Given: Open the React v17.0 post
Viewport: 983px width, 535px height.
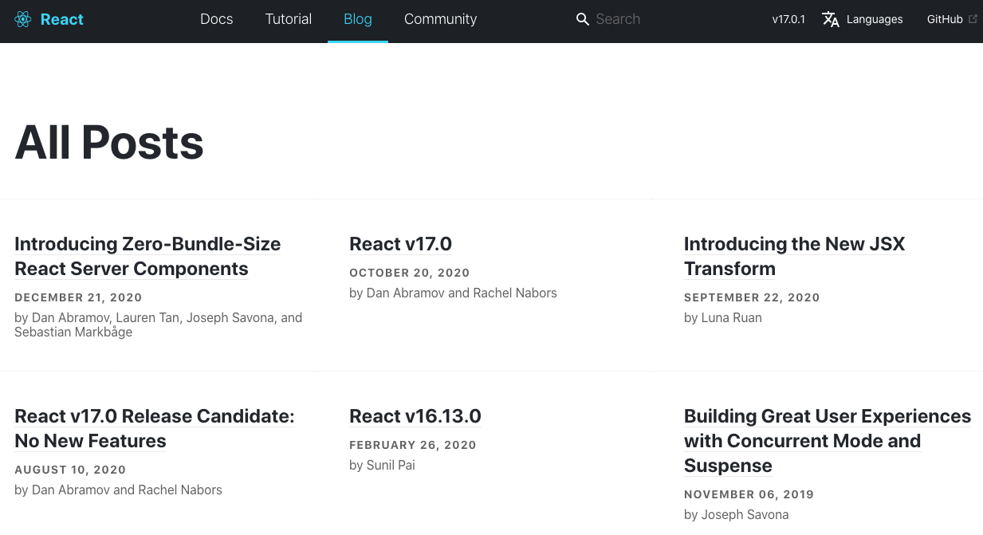Looking at the screenshot, I should pyautogui.click(x=400, y=244).
